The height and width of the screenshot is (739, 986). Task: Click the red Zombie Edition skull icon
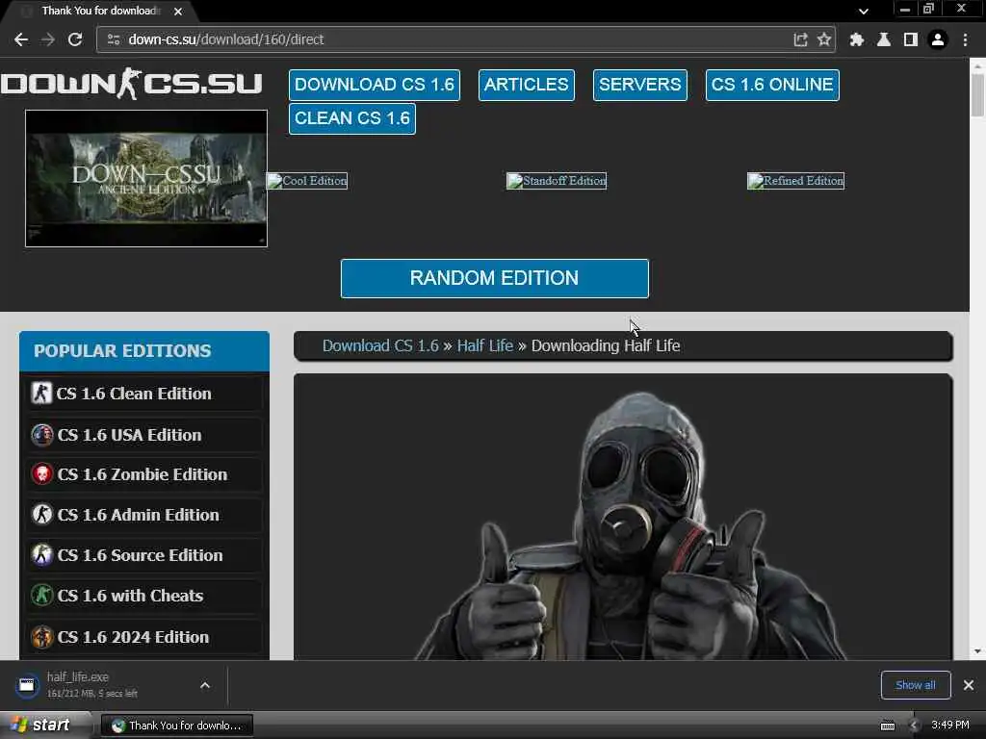coord(42,474)
